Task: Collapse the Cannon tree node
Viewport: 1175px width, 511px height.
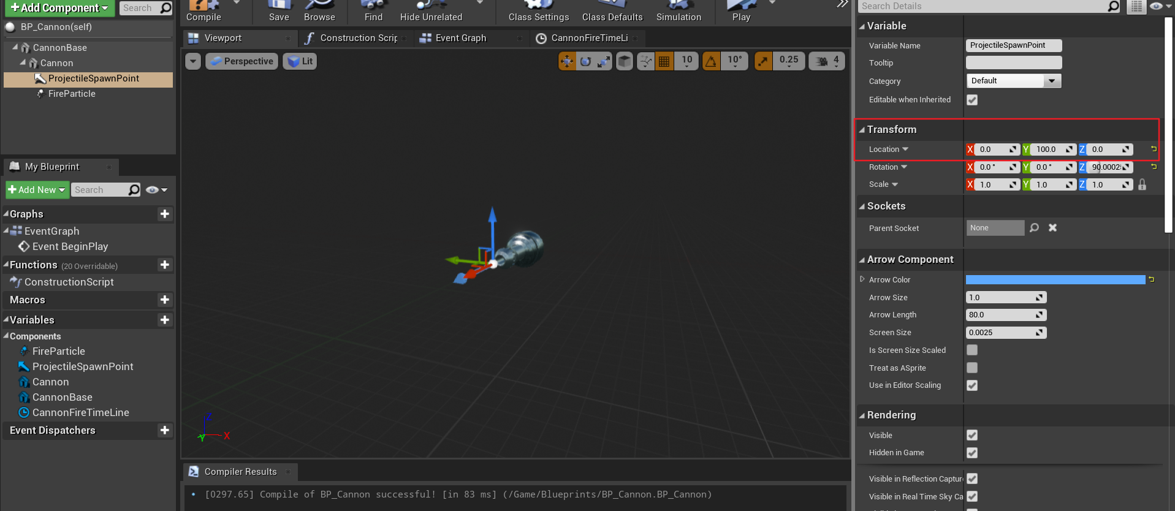Action: [x=23, y=62]
